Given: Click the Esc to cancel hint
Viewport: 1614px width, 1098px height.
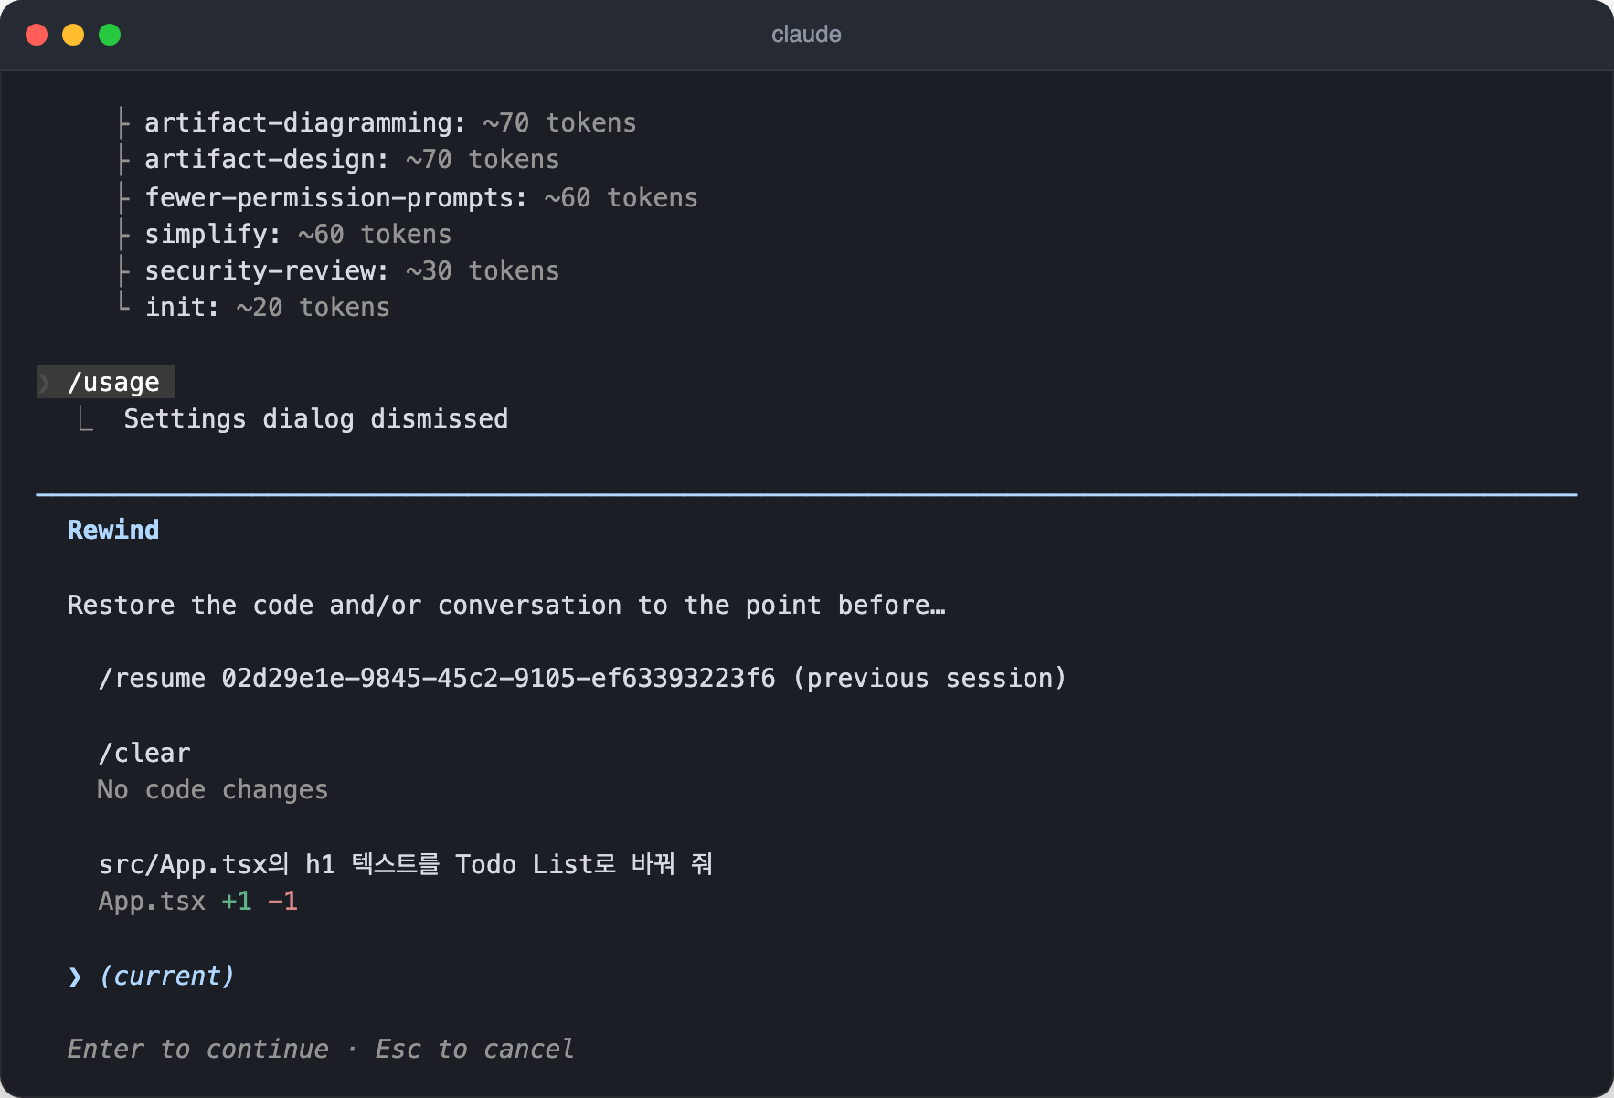Looking at the screenshot, I should (474, 1050).
